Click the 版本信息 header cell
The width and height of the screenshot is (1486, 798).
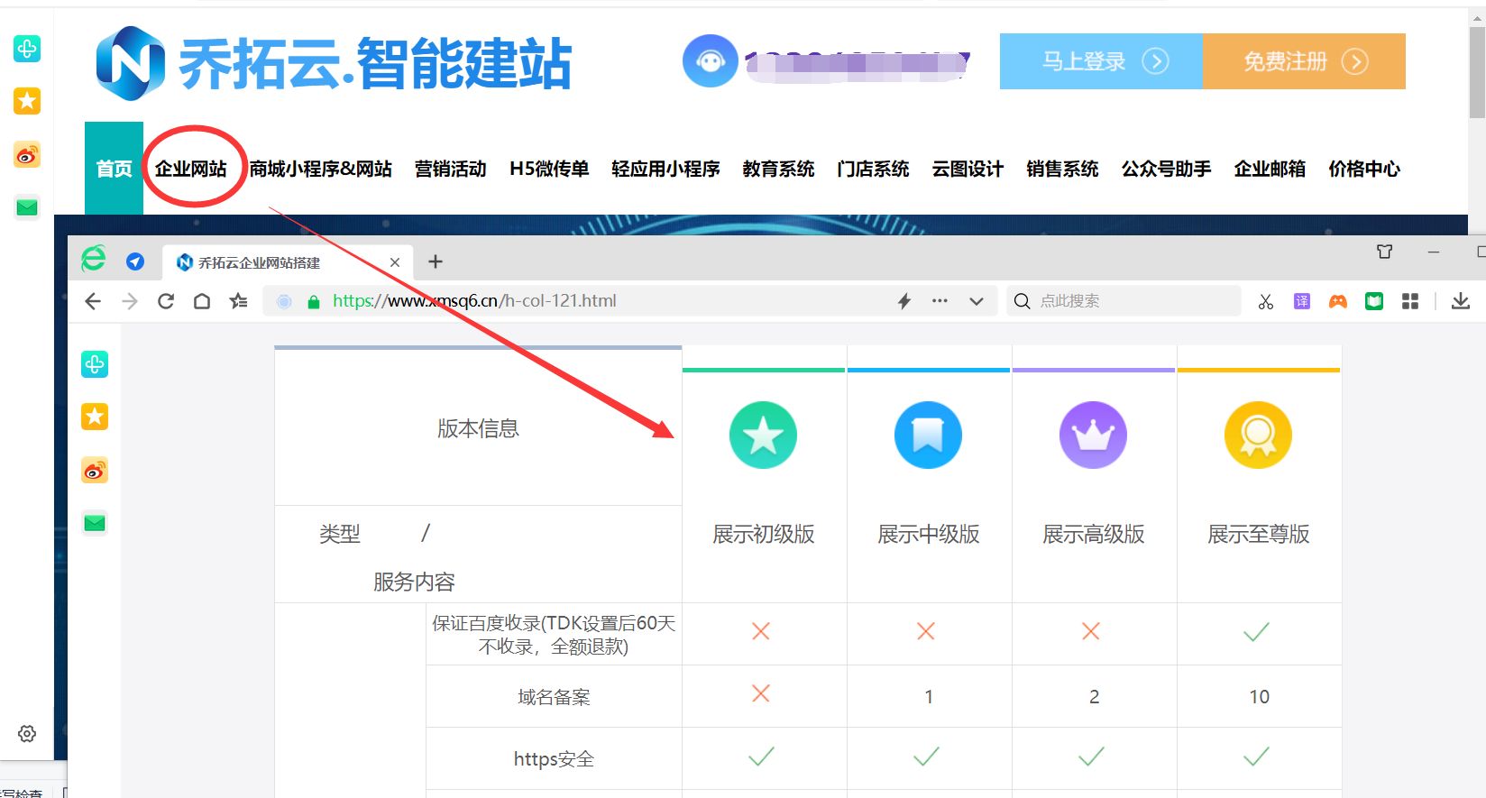pos(478,428)
